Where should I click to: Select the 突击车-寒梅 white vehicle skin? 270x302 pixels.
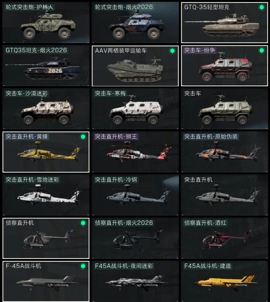pos(135,109)
